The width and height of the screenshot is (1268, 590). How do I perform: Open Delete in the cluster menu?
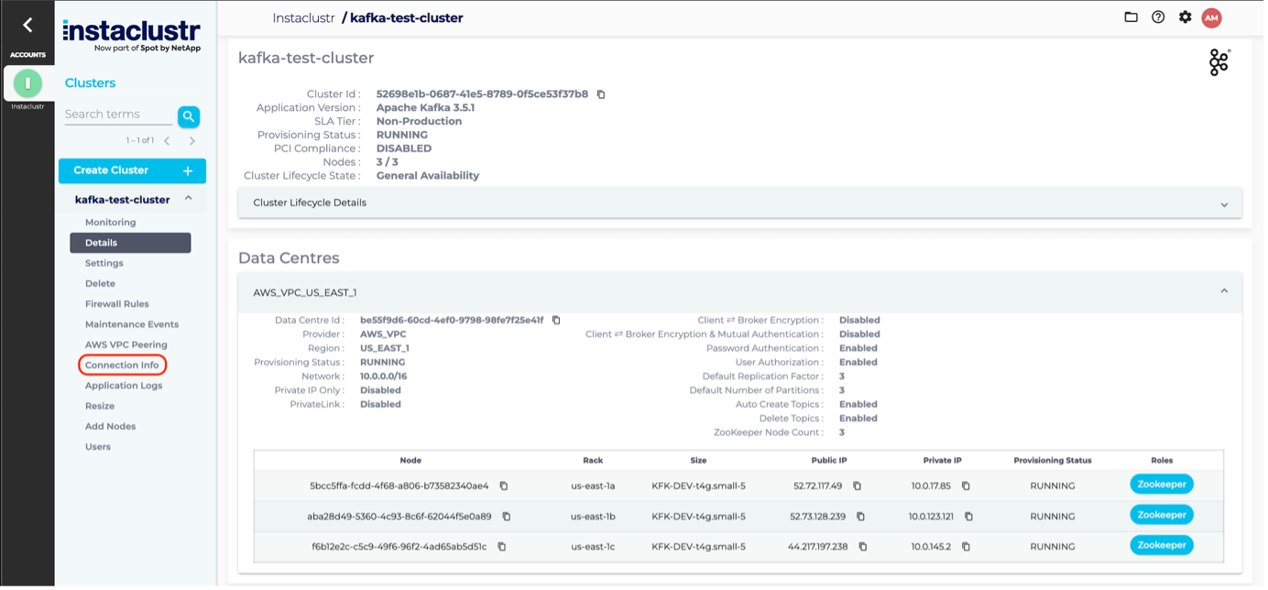[101, 284]
